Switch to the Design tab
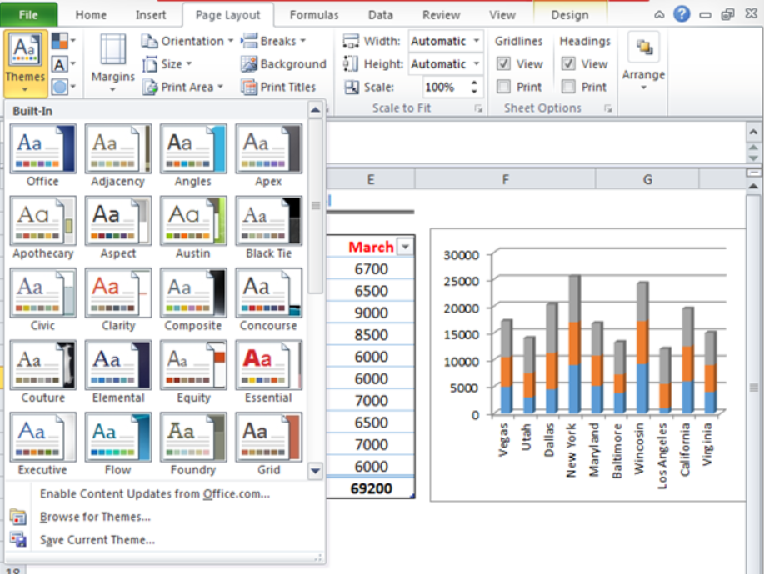 [570, 15]
